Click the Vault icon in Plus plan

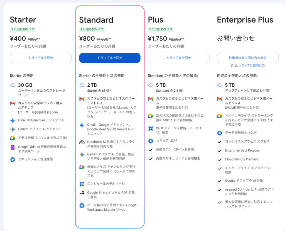pyautogui.click(x=151, y=128)
